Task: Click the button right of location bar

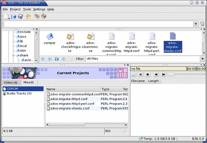Action: click(202, 24)
